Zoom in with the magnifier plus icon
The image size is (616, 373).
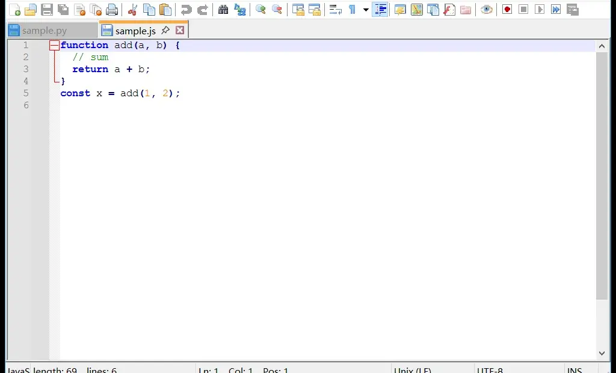pyautogui.click(x=260, y=10)
